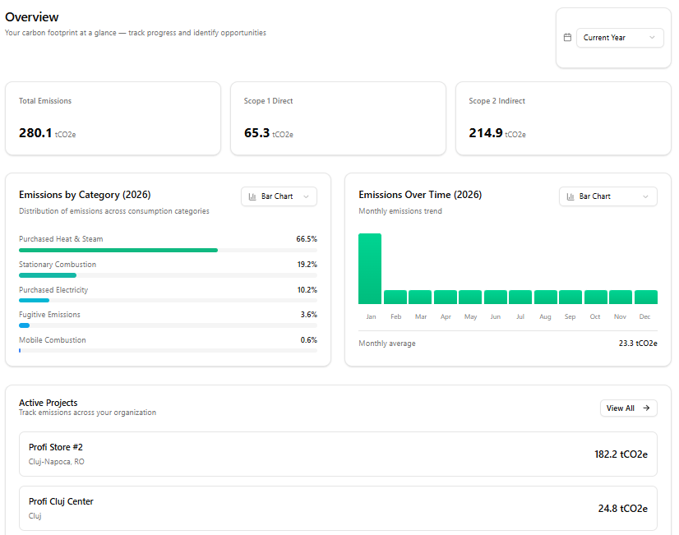Click the April bar in the chart
The image size is (679, 535).
click(446, 297)
